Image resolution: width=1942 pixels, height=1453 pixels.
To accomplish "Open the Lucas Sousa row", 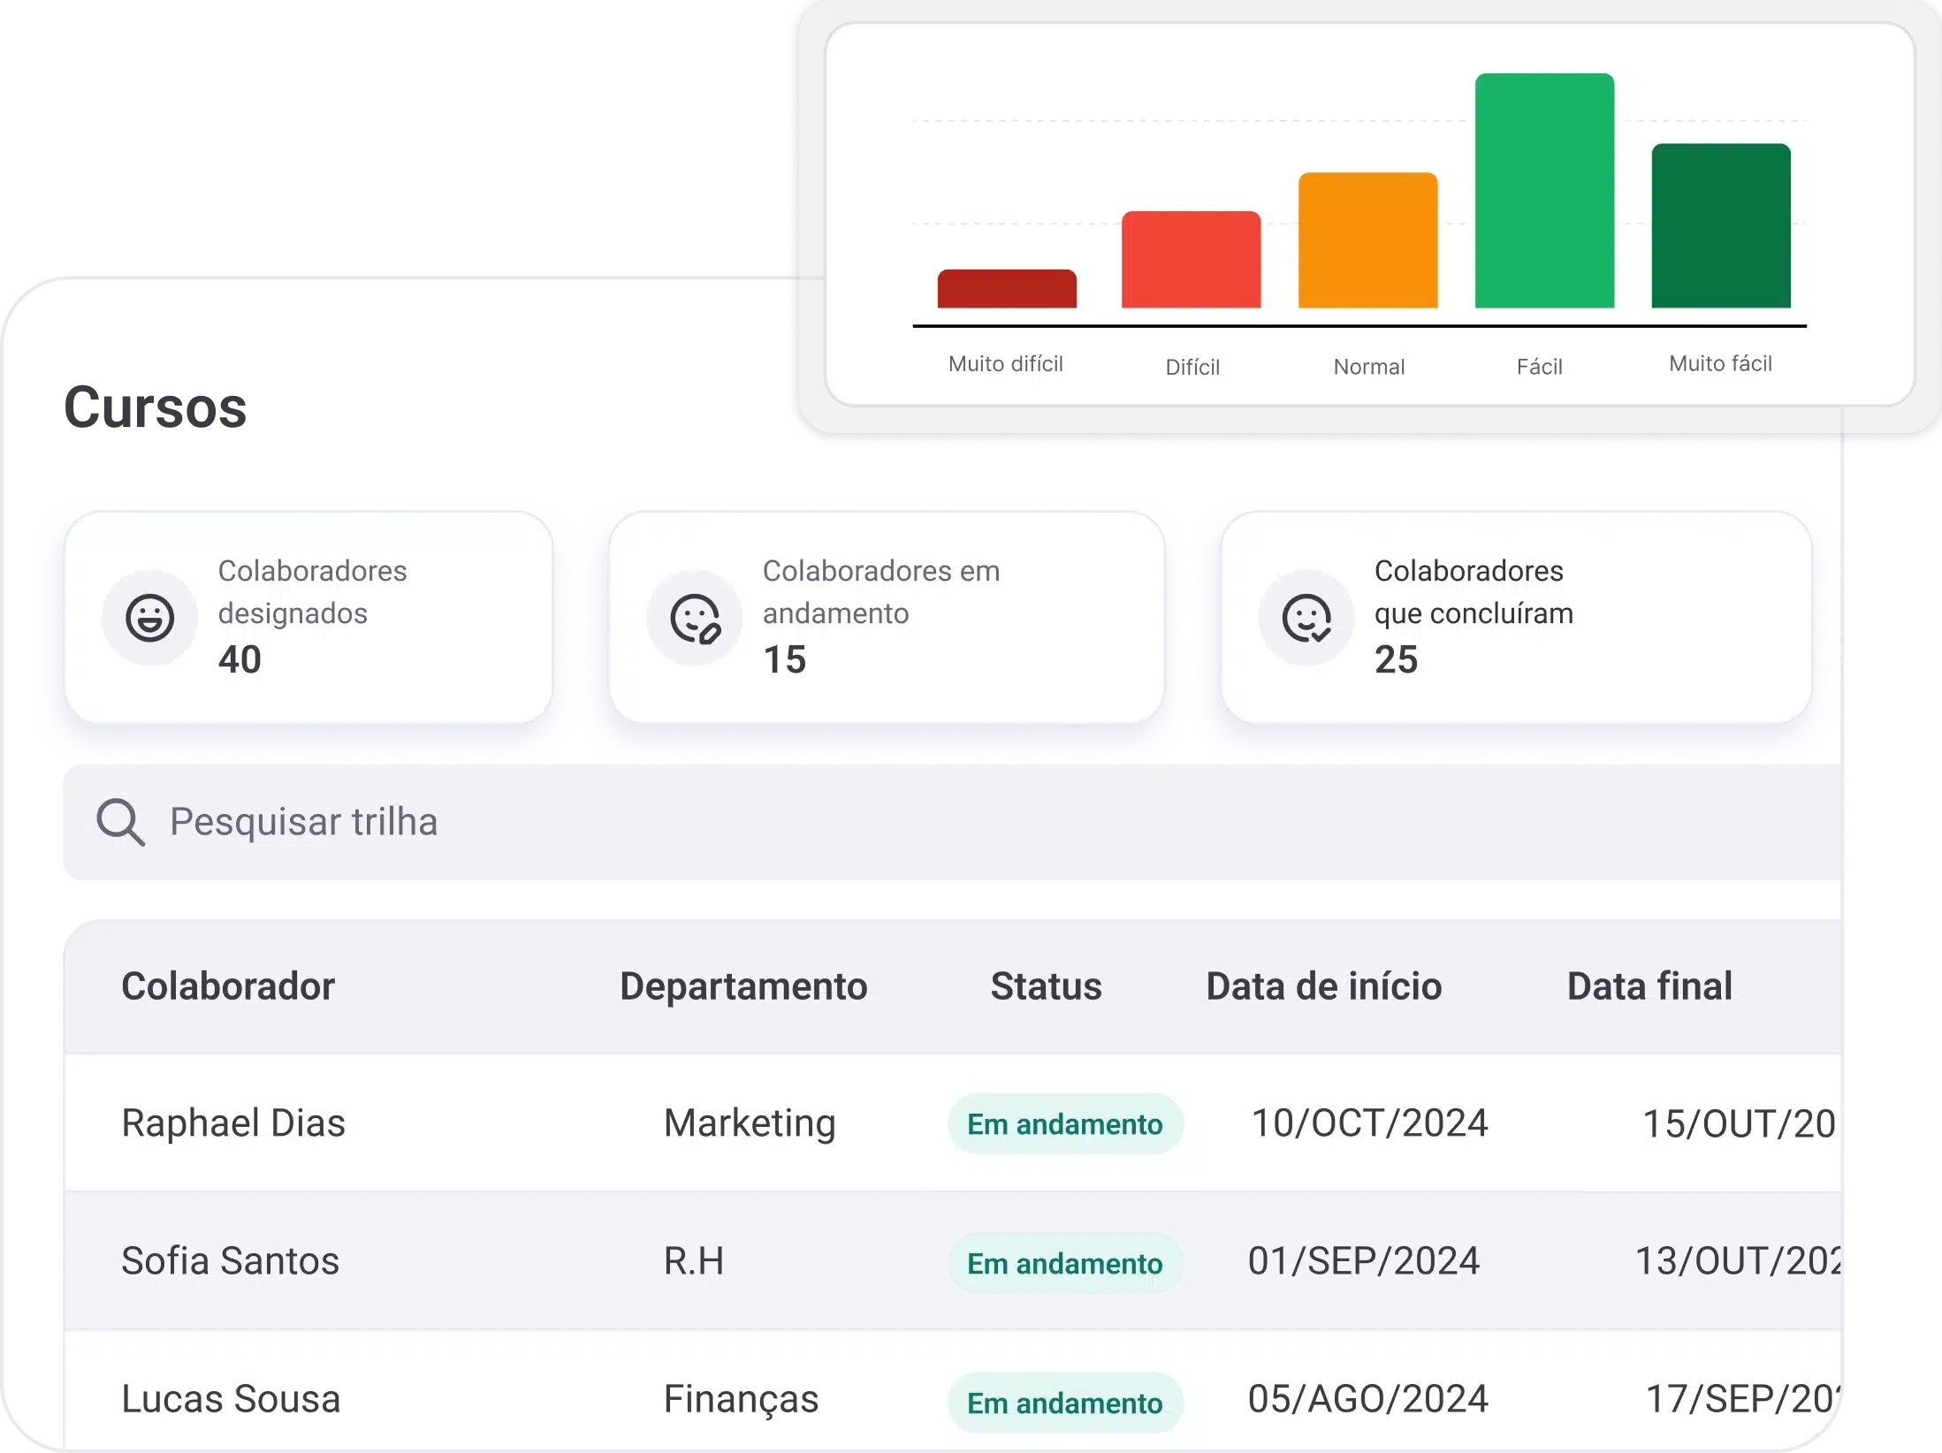I will coord(231,1399).
